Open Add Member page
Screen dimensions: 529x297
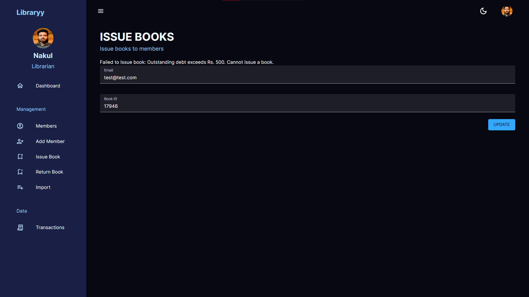(50, 141)
